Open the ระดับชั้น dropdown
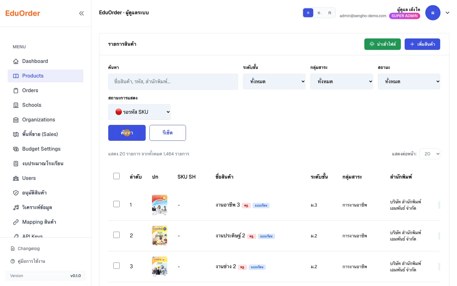 [274, 82]
